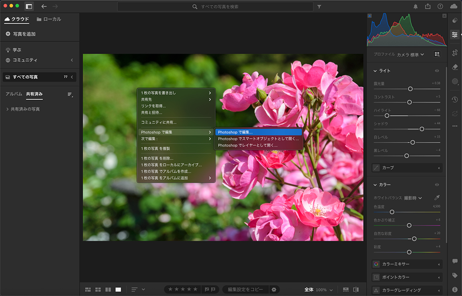Open the Presets panel icon

tap(455, 20)
